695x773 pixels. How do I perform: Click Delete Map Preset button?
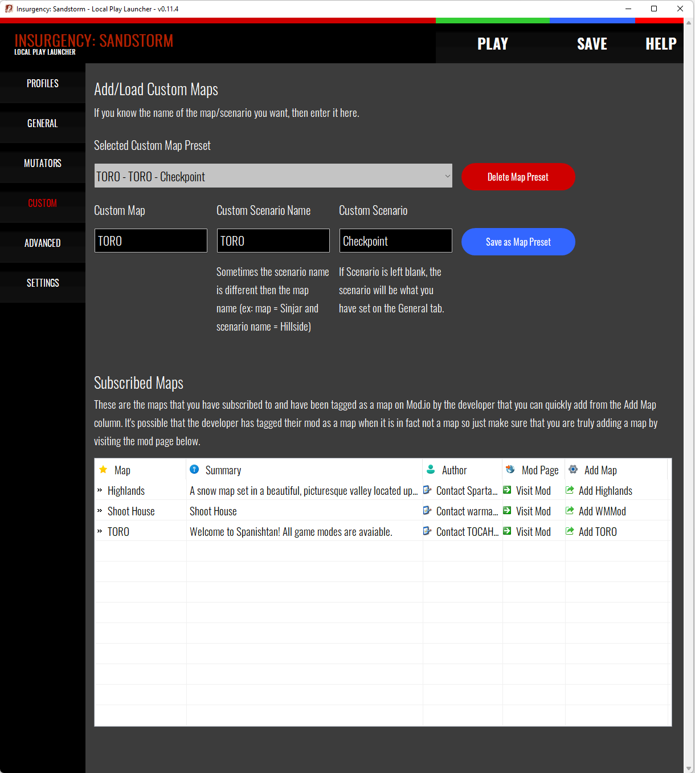pyautogui.click(x=518, y=177)
